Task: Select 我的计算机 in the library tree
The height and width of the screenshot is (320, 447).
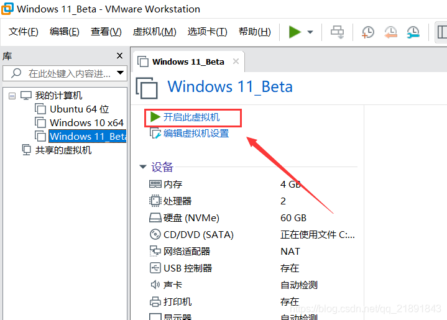Action: [58, 96]
